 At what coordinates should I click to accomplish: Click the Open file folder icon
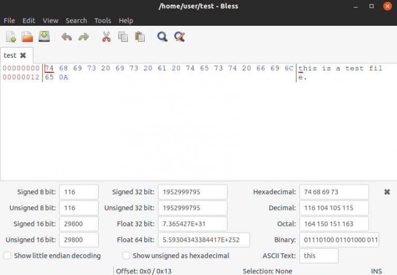27,37
